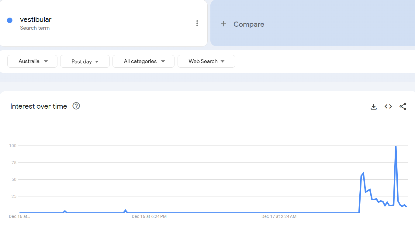The width and height of the screenshot is (415, 237).
Task: Click the Dec 17 at 2:24 AM axis label
Action: [279, 217]
